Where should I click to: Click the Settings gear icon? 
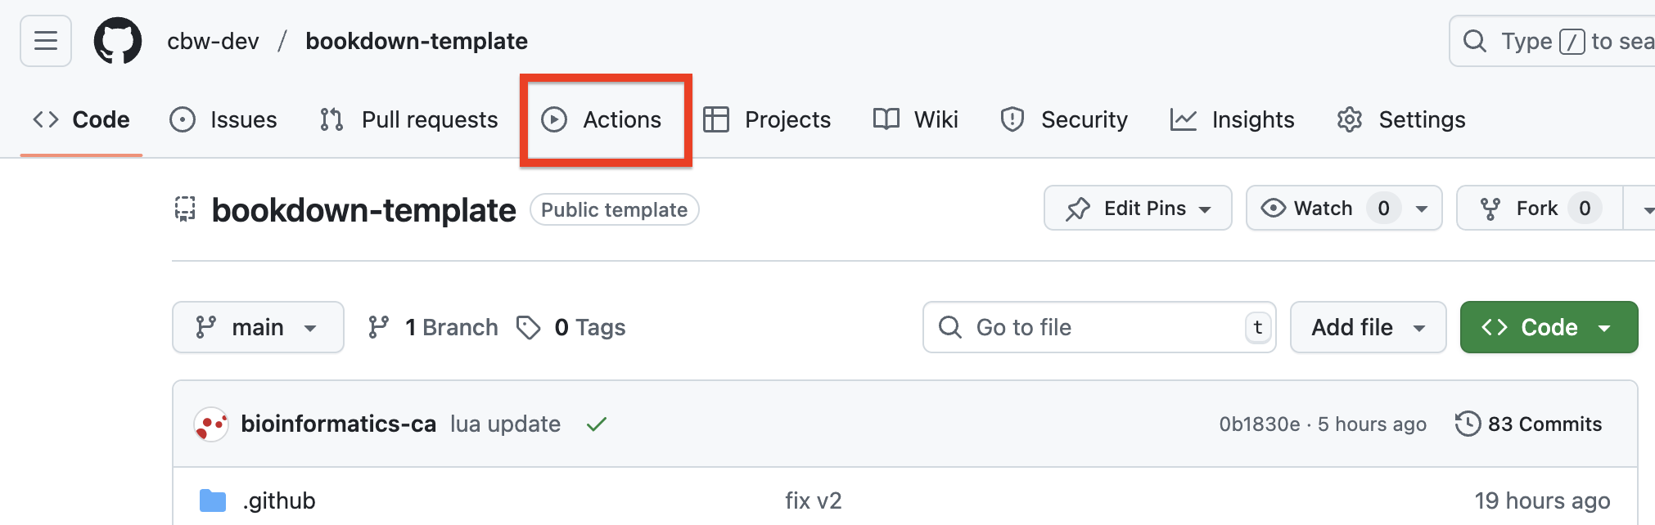pyautogui.click(x=1350, y=119)
